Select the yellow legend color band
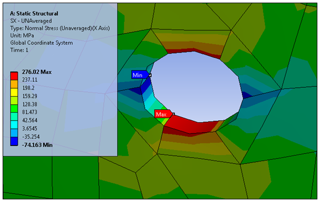Image resolution: width=320 pixels, height=202 pixels. [14, 92]
